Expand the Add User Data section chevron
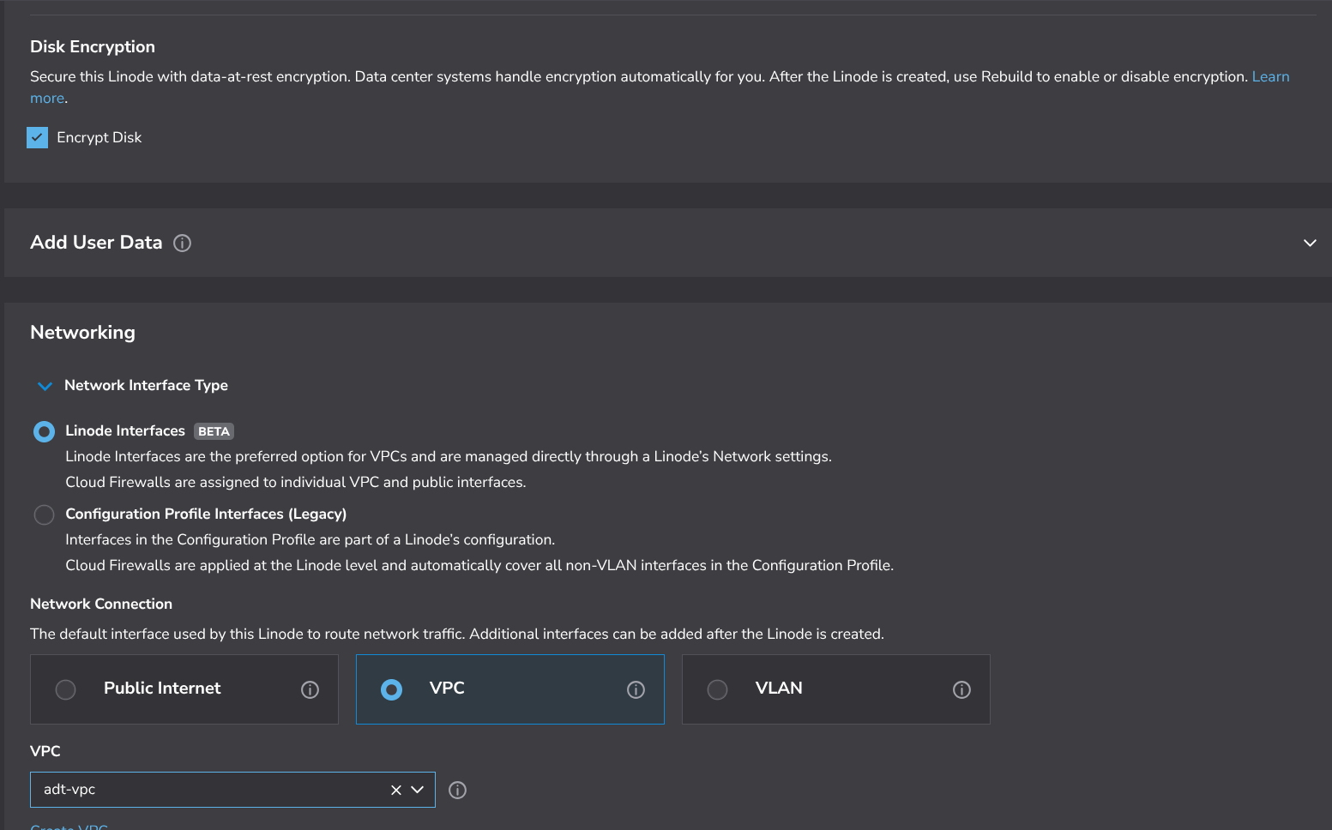This screenshot has height=830, width=1332. pyautogui.click(x=1309, y=244)
